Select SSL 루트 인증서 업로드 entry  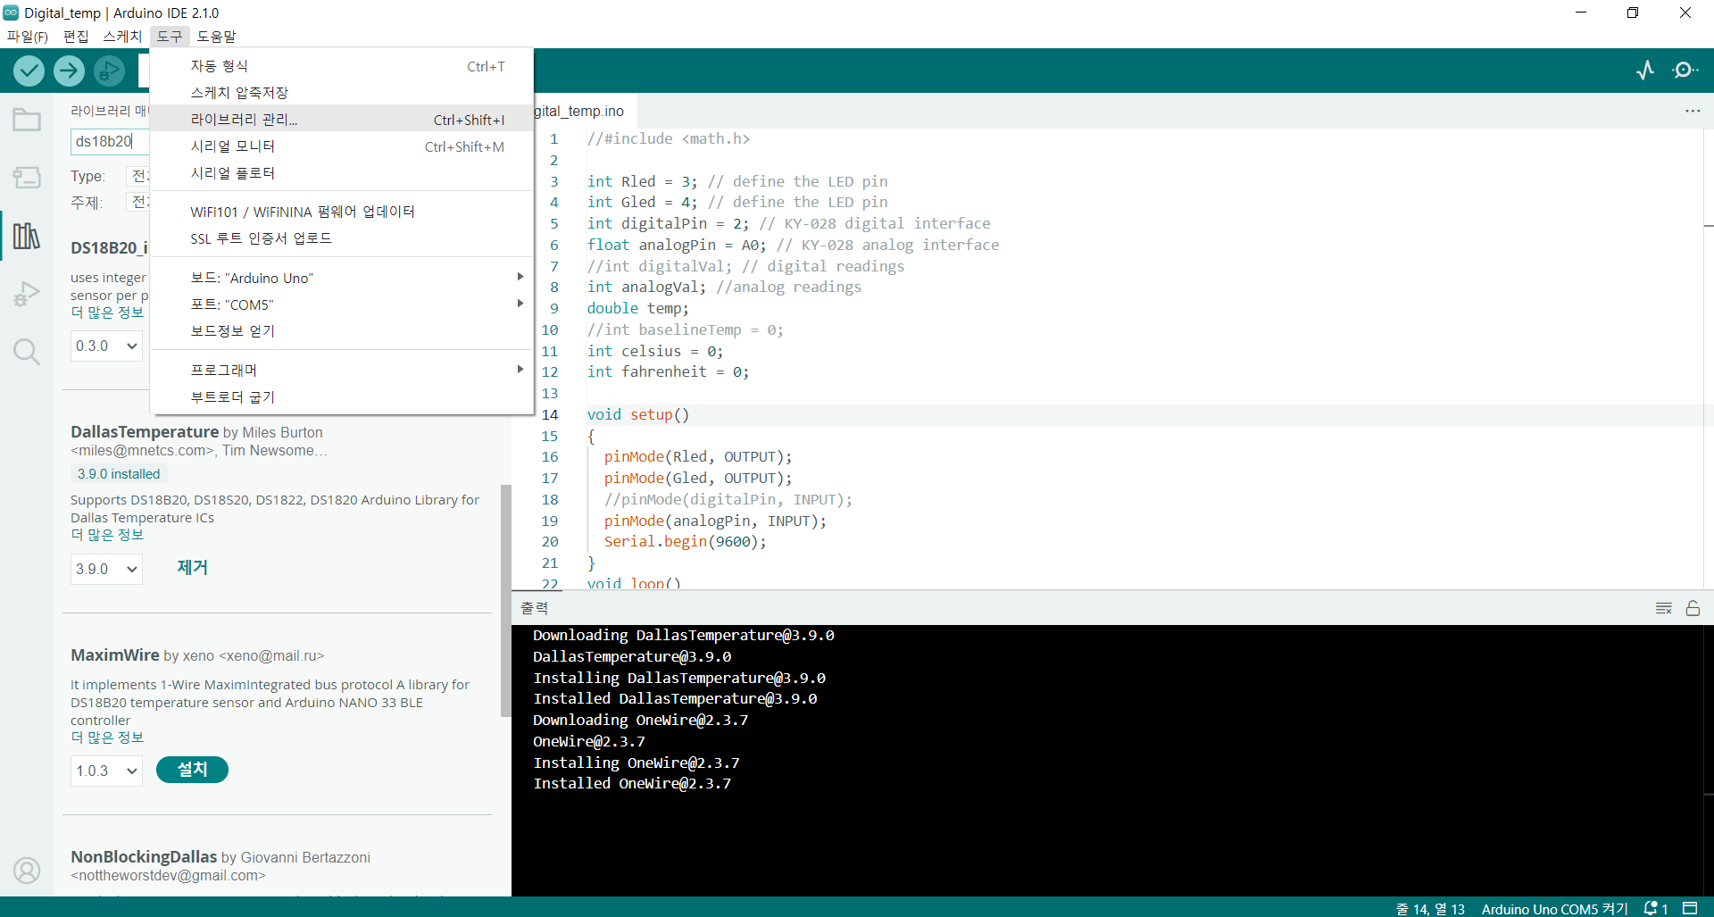[x=342, y=238]
